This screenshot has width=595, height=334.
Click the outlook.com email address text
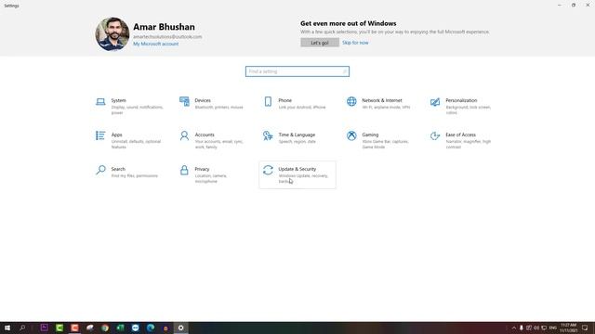click(167, 37)
